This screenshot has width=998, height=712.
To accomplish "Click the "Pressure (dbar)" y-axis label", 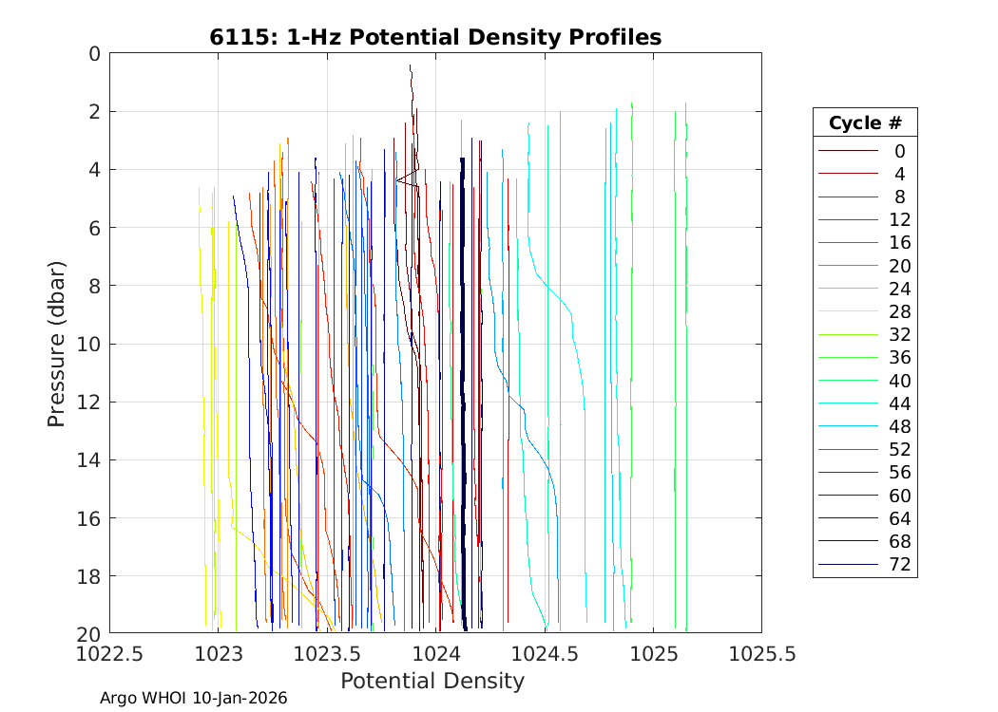I will click(57, 344).
